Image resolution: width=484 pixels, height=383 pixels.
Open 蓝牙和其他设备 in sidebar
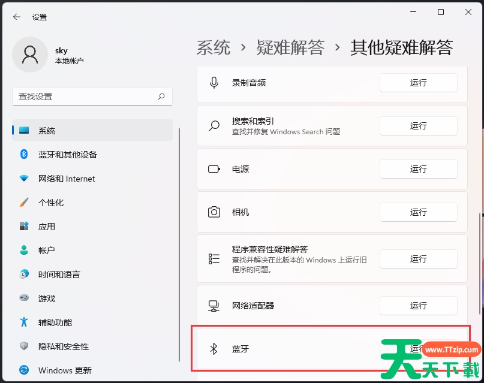point(67,155)
